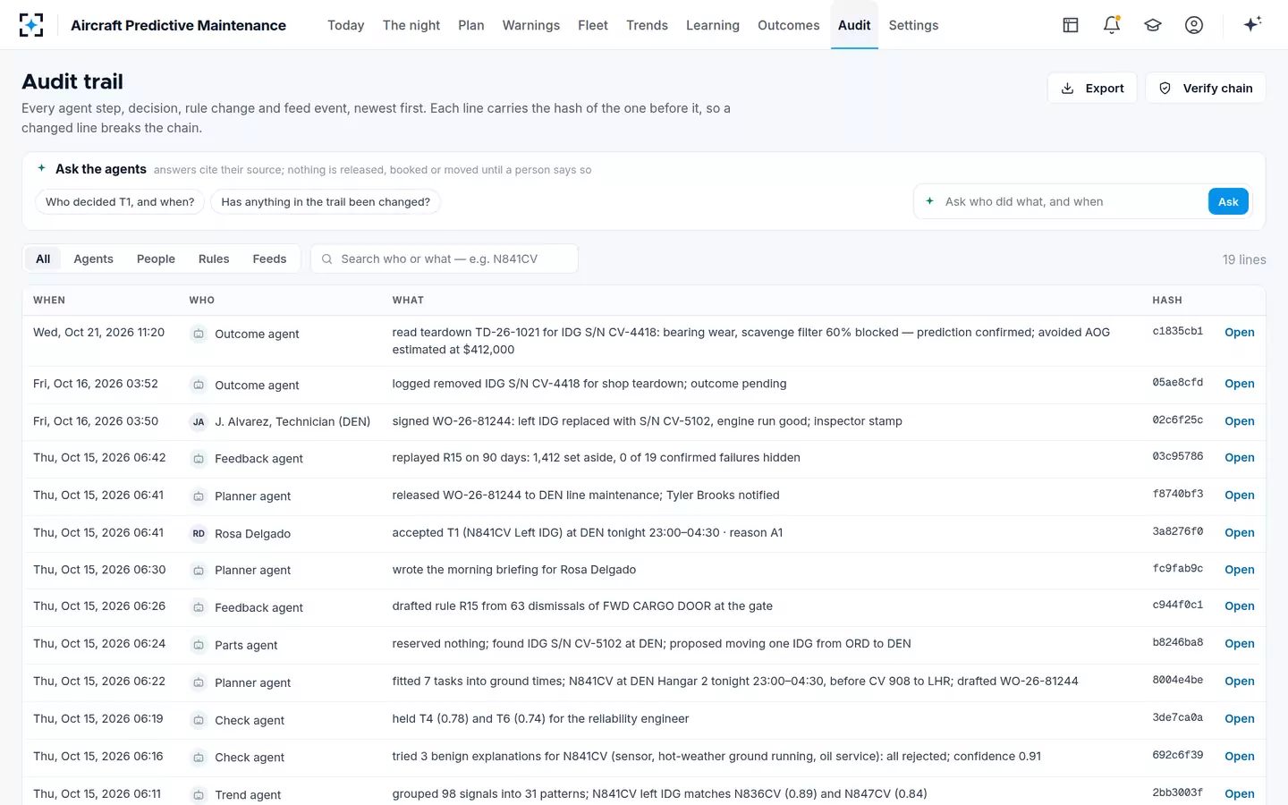The width and height of the screenshot is (1288, 805).
Task: Show only Rules entries
Action: [x=214, y=258]
